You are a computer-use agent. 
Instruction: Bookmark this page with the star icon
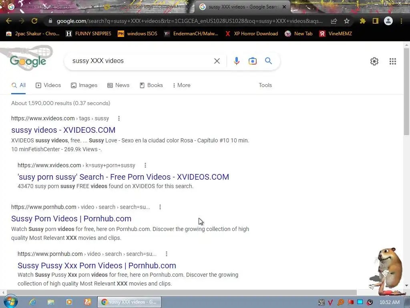(347, 21)
